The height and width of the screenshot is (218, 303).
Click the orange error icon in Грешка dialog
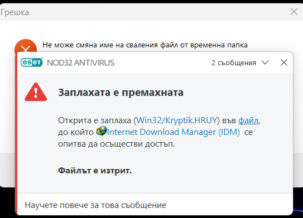pos(26,46)
